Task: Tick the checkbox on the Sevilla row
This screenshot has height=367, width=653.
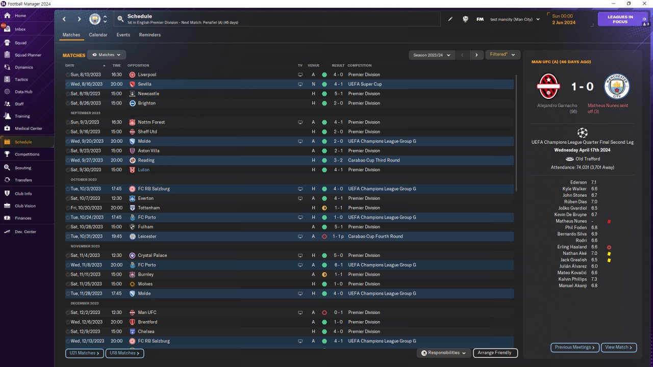Action: point(68,84)
